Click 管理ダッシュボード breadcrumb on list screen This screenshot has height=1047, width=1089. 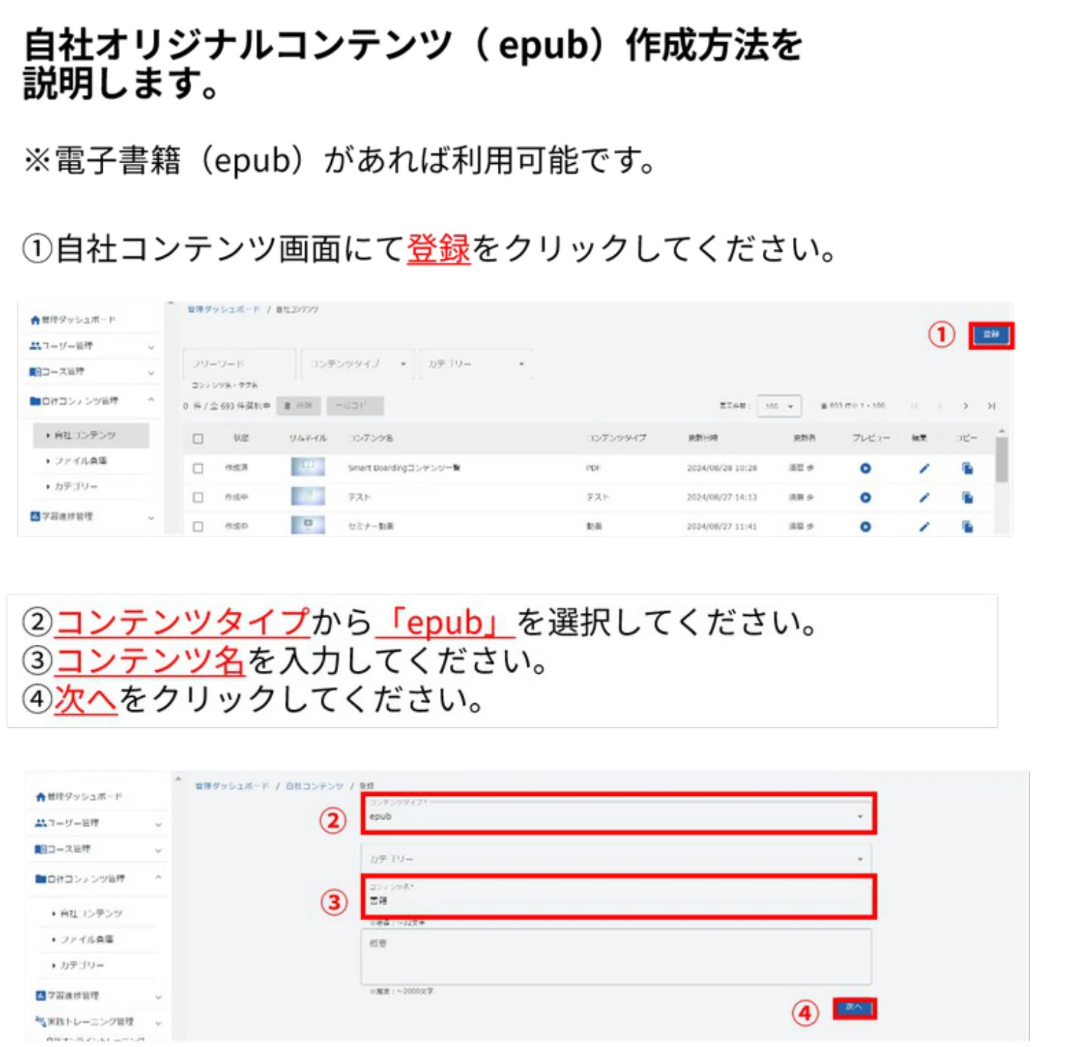[x=224, y=309]
